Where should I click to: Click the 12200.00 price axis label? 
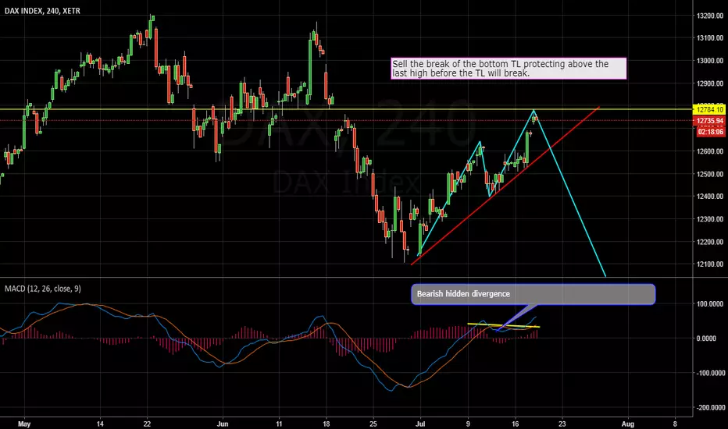[709, 242]
